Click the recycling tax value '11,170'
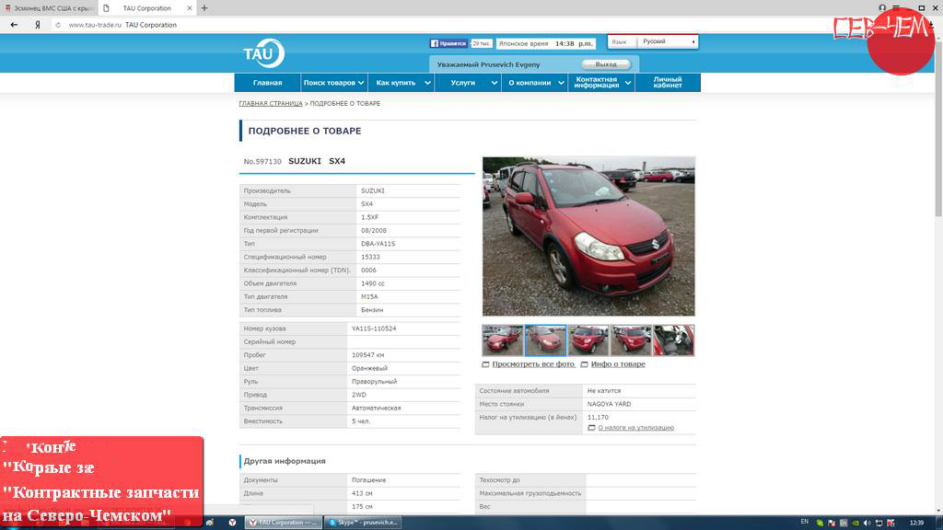Image resolution: width=943 pixels, height=530 pixels. pos(598,418)
